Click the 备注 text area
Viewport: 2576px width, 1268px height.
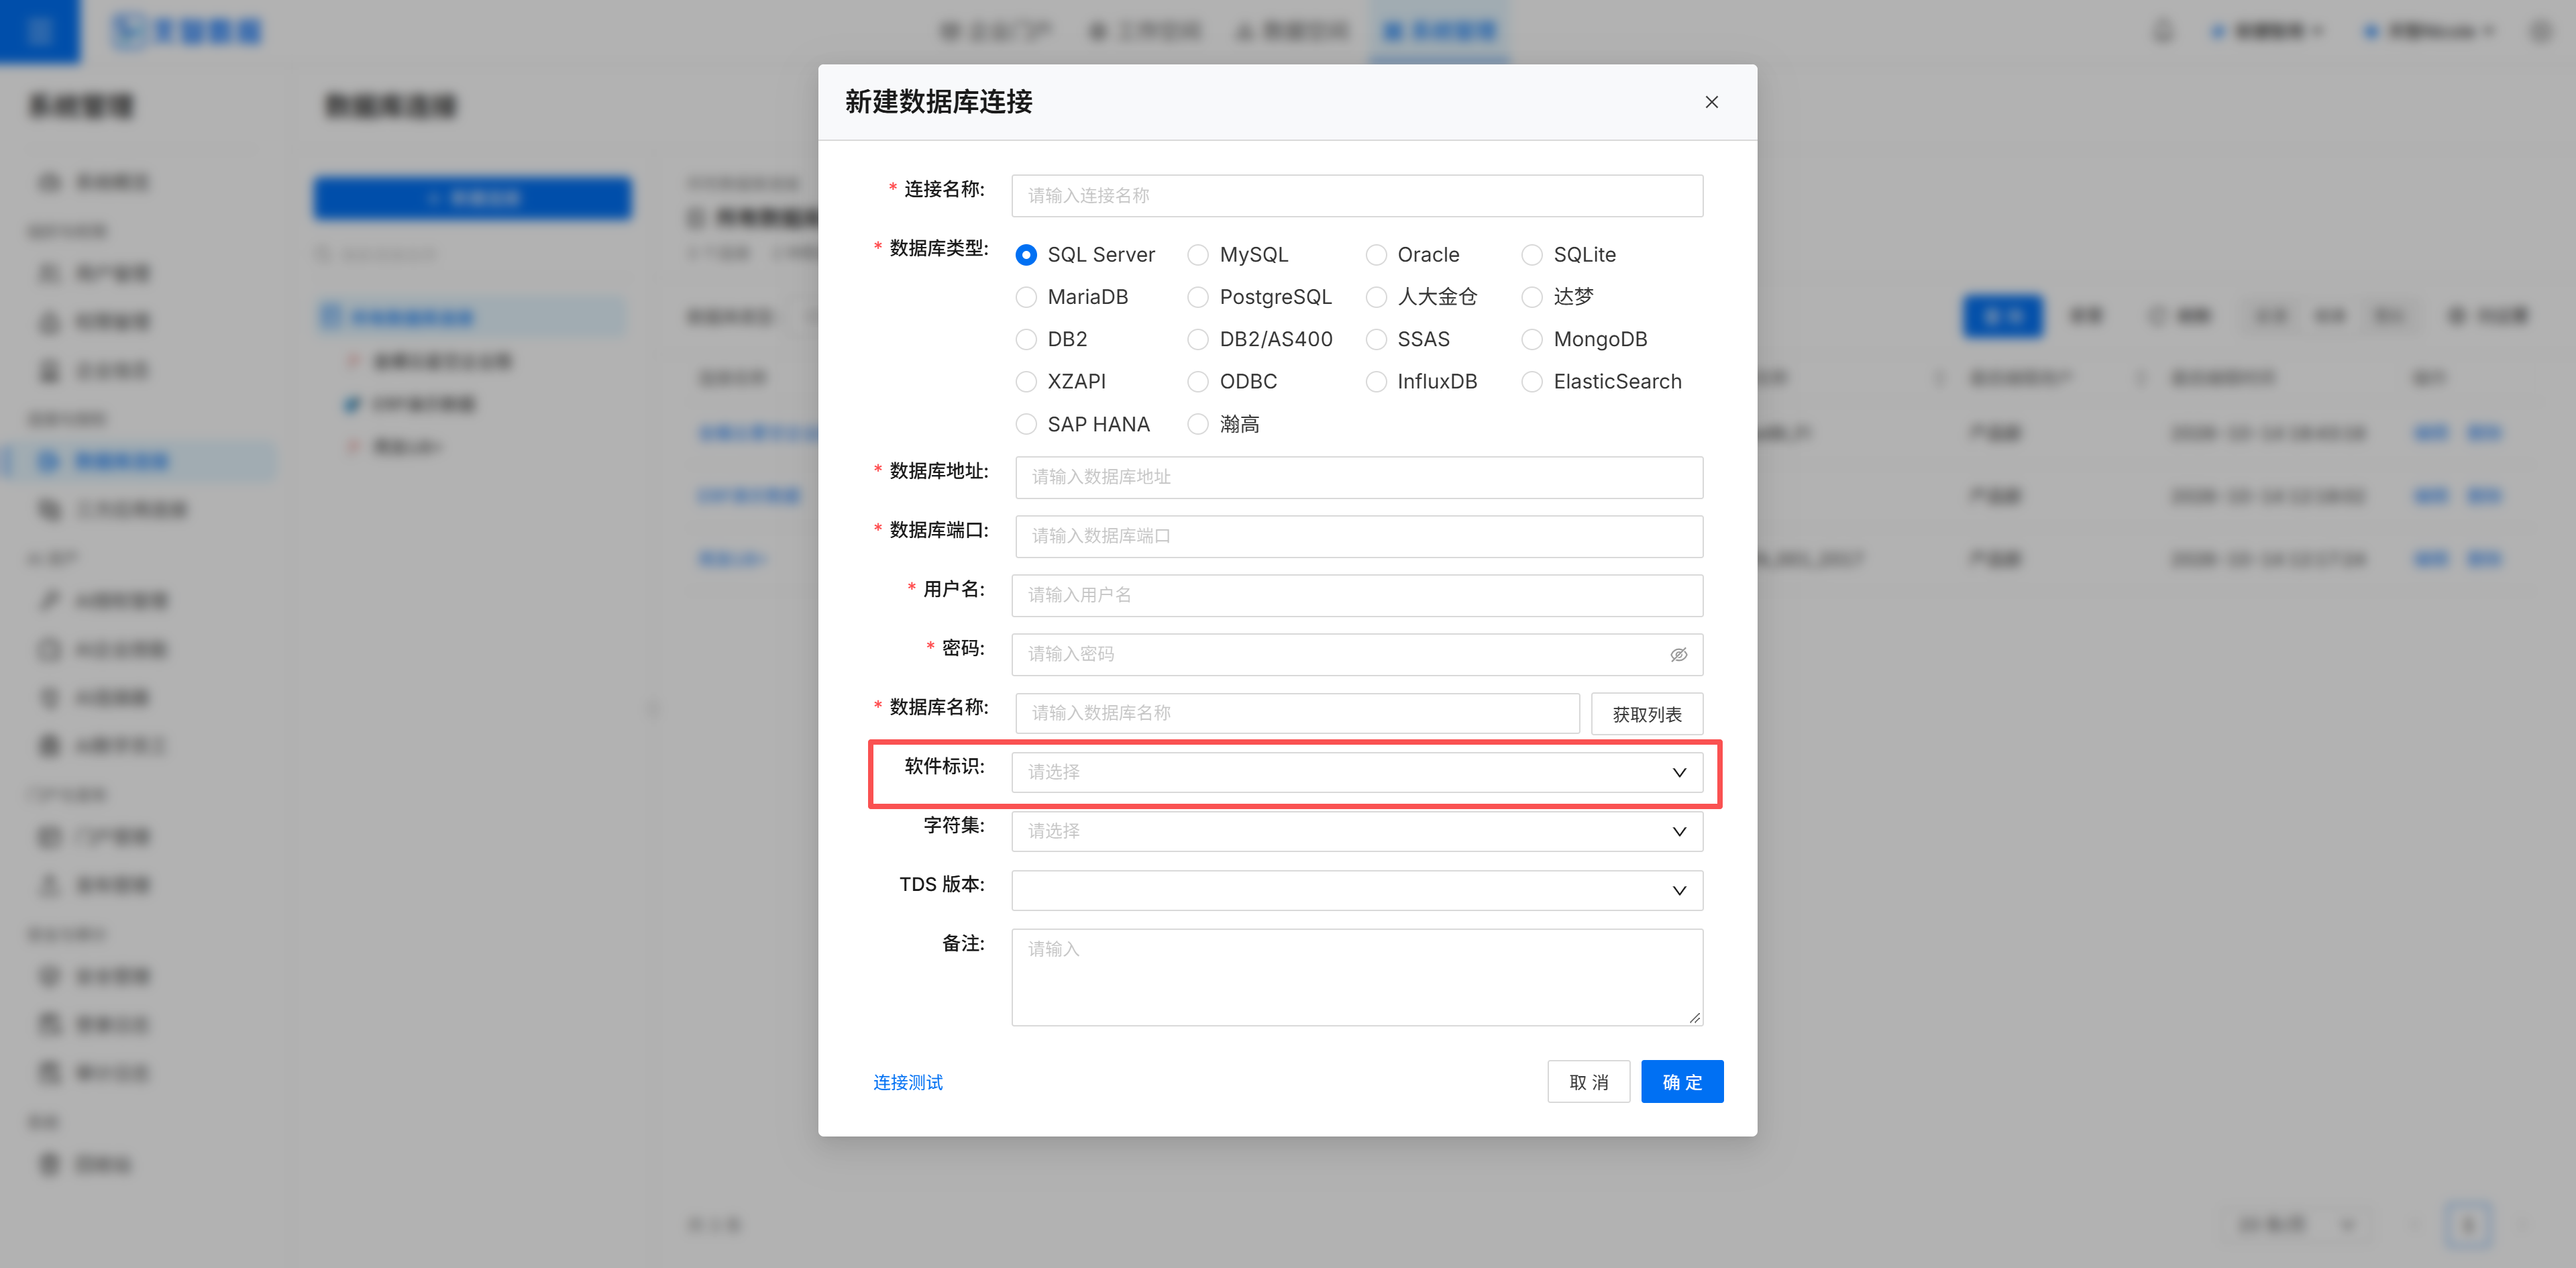(1357, 977)
